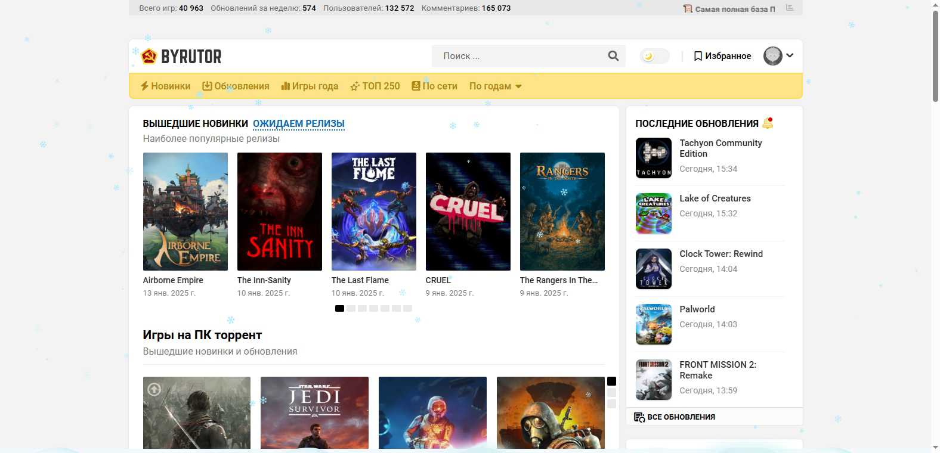The height and width of the screenshot is (453, 940).
Task: Click the page vertical scrollbar
Action: click(935, 57)
